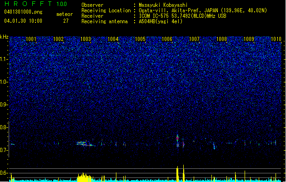286x182 pixels.
Task: Click the 'meteor' label
Action: pyautogui.click(x=65, y=14)
